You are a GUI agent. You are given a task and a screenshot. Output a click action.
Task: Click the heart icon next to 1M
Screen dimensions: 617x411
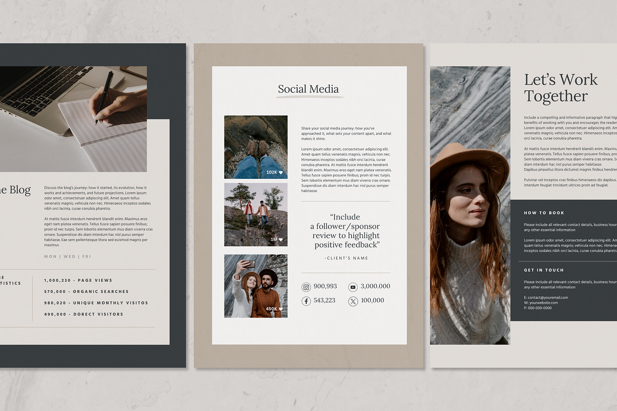pos(281,239)
